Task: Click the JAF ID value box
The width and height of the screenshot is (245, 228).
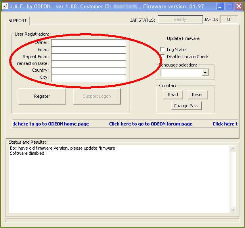Action: point(229,19)
